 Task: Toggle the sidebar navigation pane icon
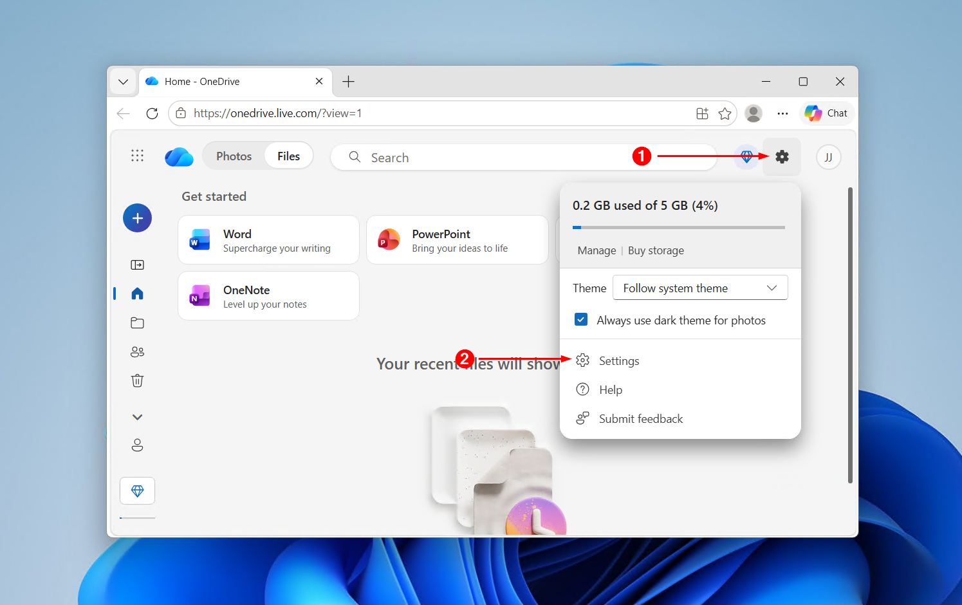(x=137, y=265)
